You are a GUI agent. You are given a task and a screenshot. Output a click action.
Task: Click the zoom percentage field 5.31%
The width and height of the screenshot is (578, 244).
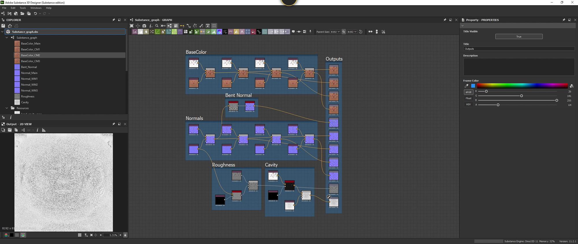111,235
